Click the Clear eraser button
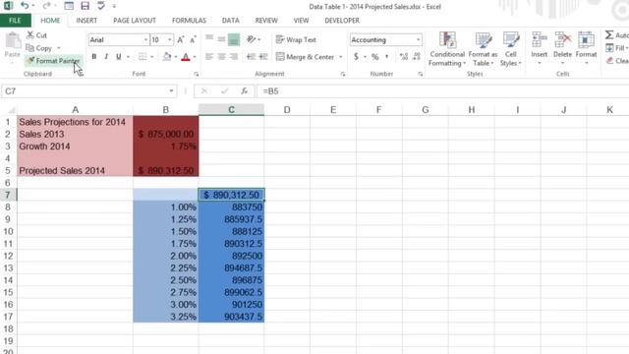This screenshot has width=629, height=354. pos(616,61)
